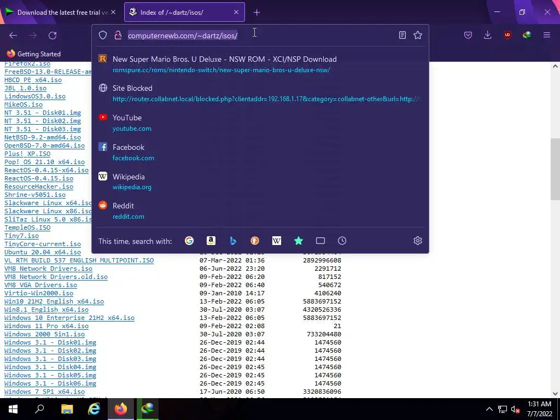Open the ReactOS-0.4.15.iso link
The width and height of the screenshot is (560, 420).
pyautogui.click(x=39, y=178)
